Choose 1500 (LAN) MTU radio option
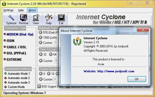Image resolution: width=155 pixels, height=97 pixels. point(41,37)
